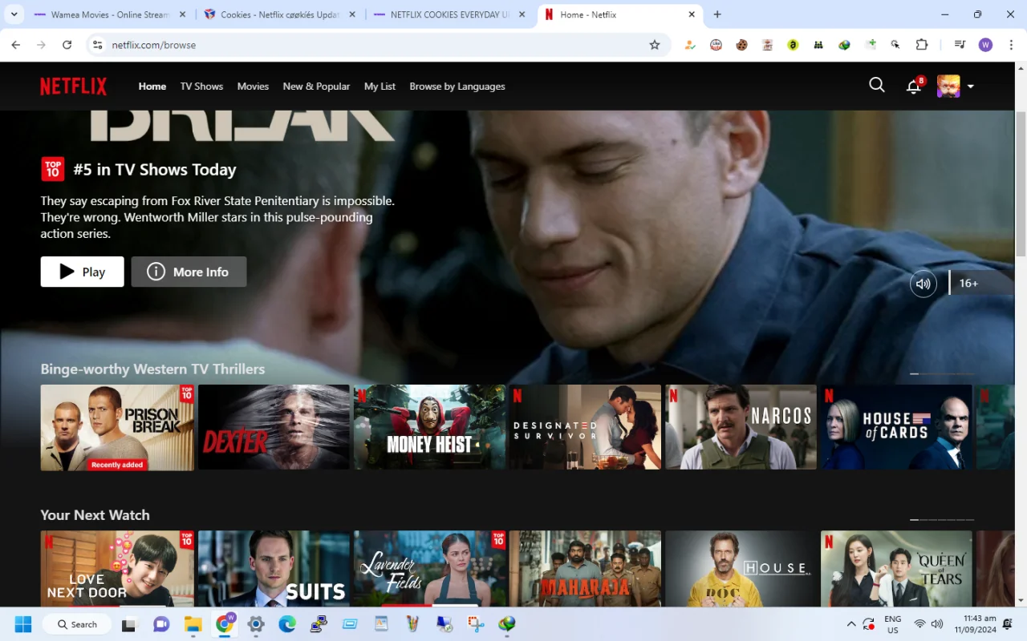Open File Explorer from taskbar

[x=193, y=624]
